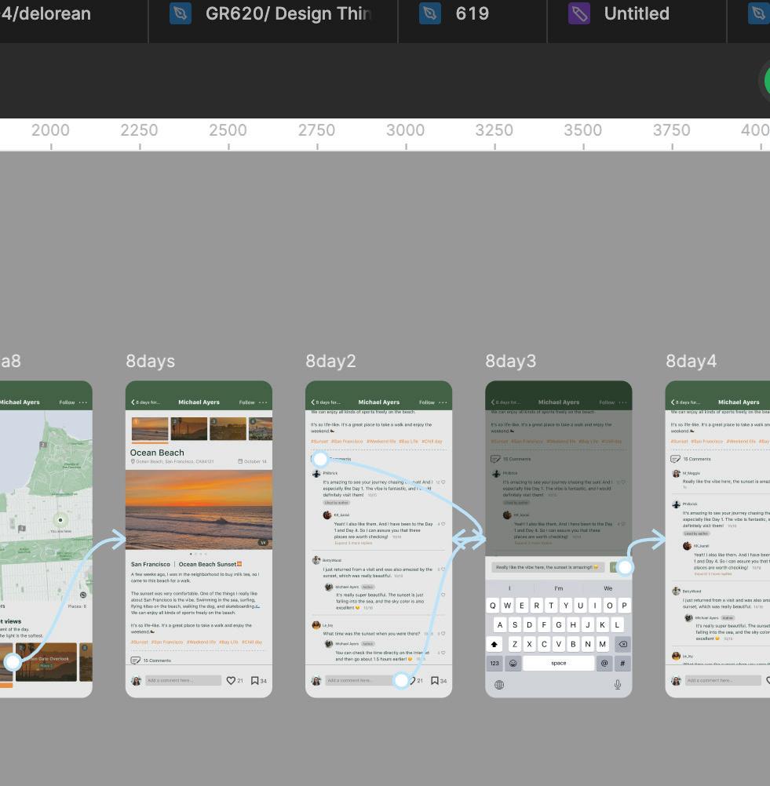
Task: Toggle the bookmark icon in 8days footer
Action: tap(255, 680)
